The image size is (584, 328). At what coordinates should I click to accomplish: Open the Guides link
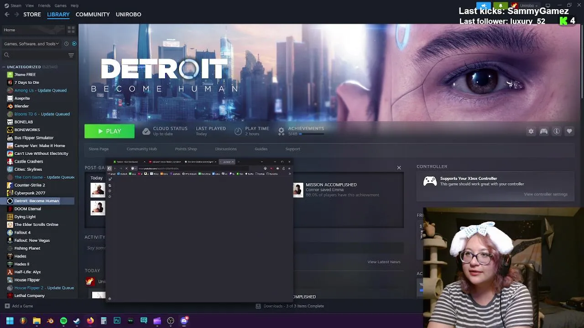261,149
